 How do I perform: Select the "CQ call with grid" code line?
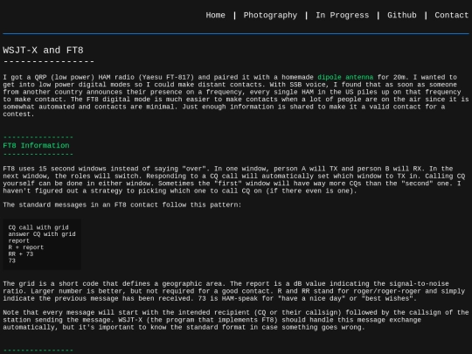38,227
